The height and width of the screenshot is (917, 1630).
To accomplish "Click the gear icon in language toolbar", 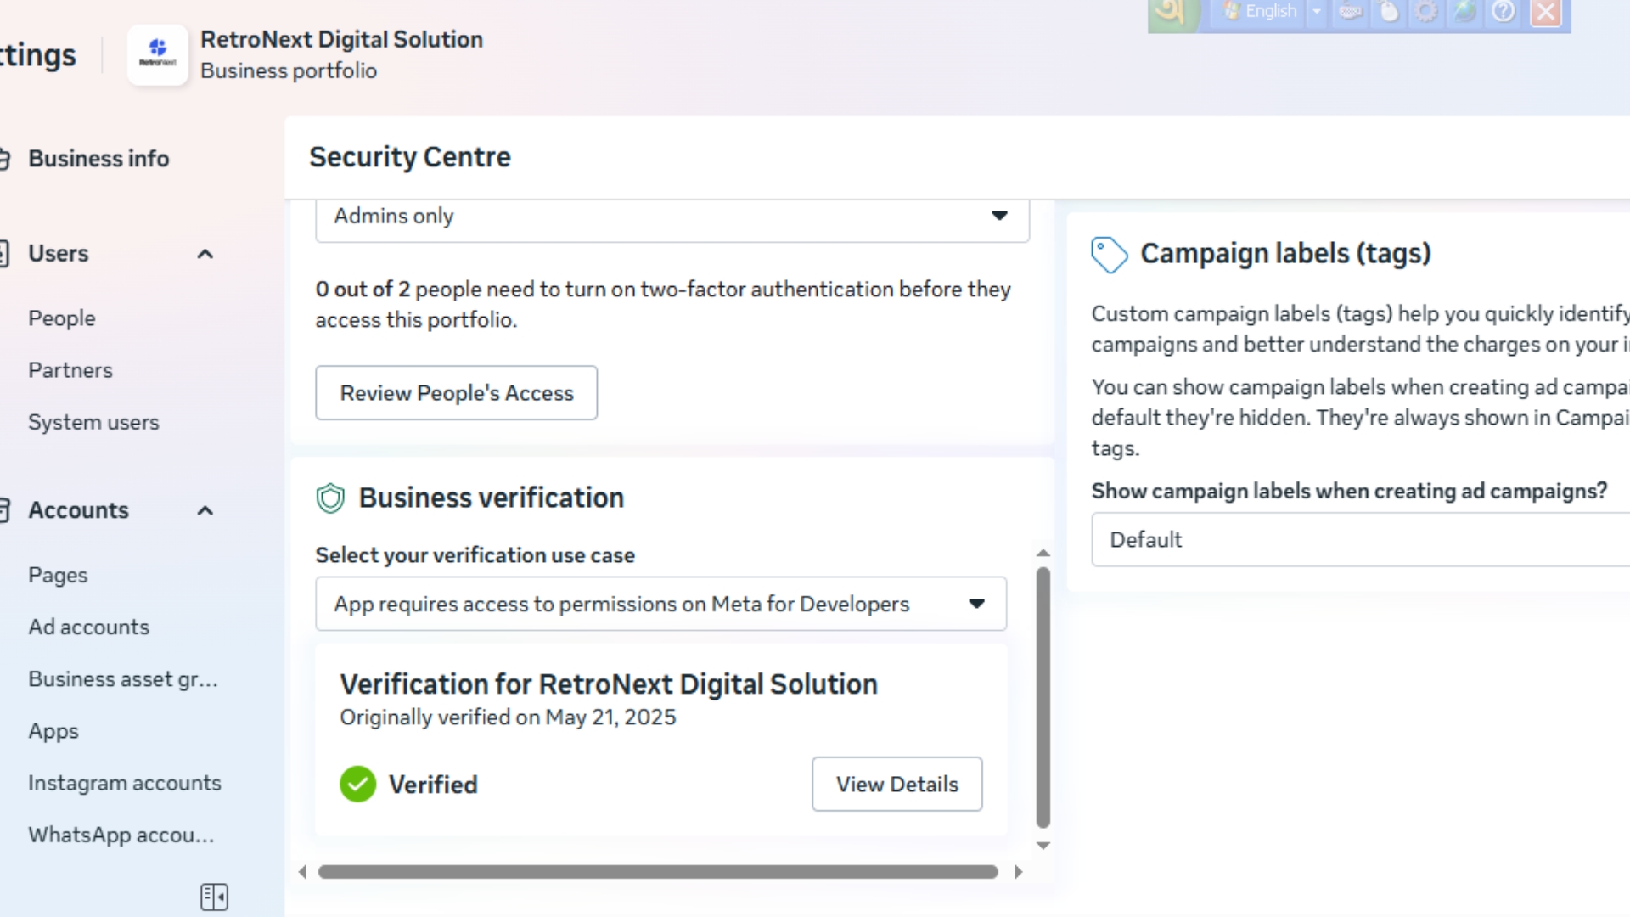I will coord(1426,12).
